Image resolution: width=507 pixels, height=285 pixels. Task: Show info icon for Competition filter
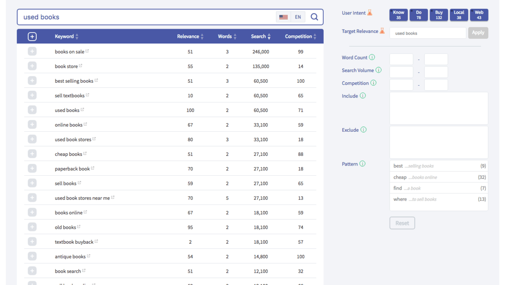point(373,83)
